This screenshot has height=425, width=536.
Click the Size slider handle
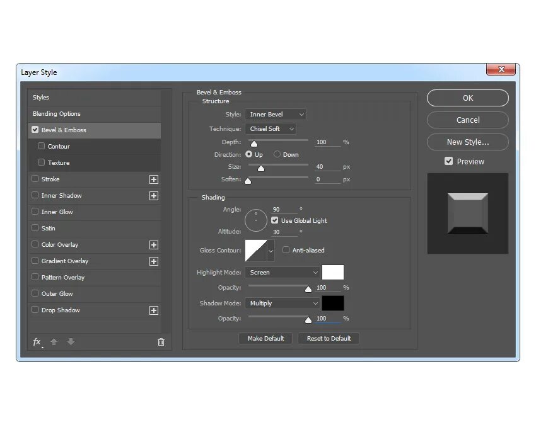(x=261, y=168)
